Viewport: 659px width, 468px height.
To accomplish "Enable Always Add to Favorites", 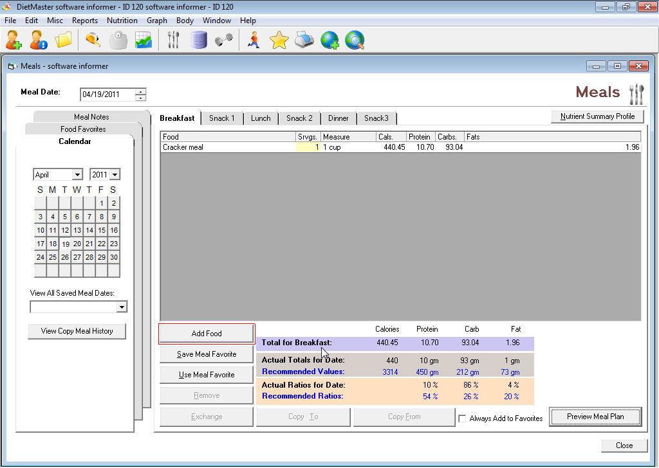I will pos(461,418).
